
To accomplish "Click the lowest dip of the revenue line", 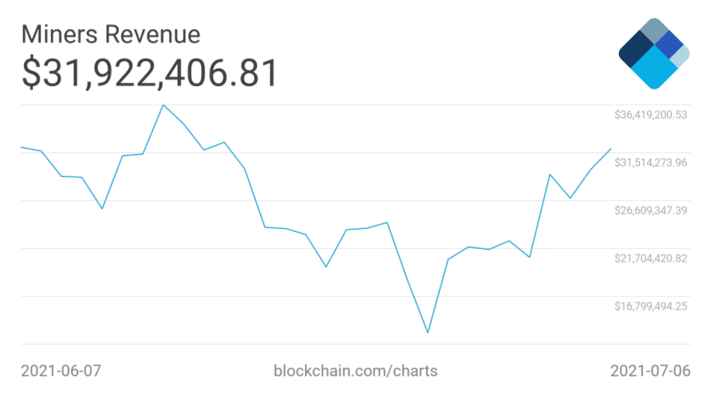I will point(428,332).
